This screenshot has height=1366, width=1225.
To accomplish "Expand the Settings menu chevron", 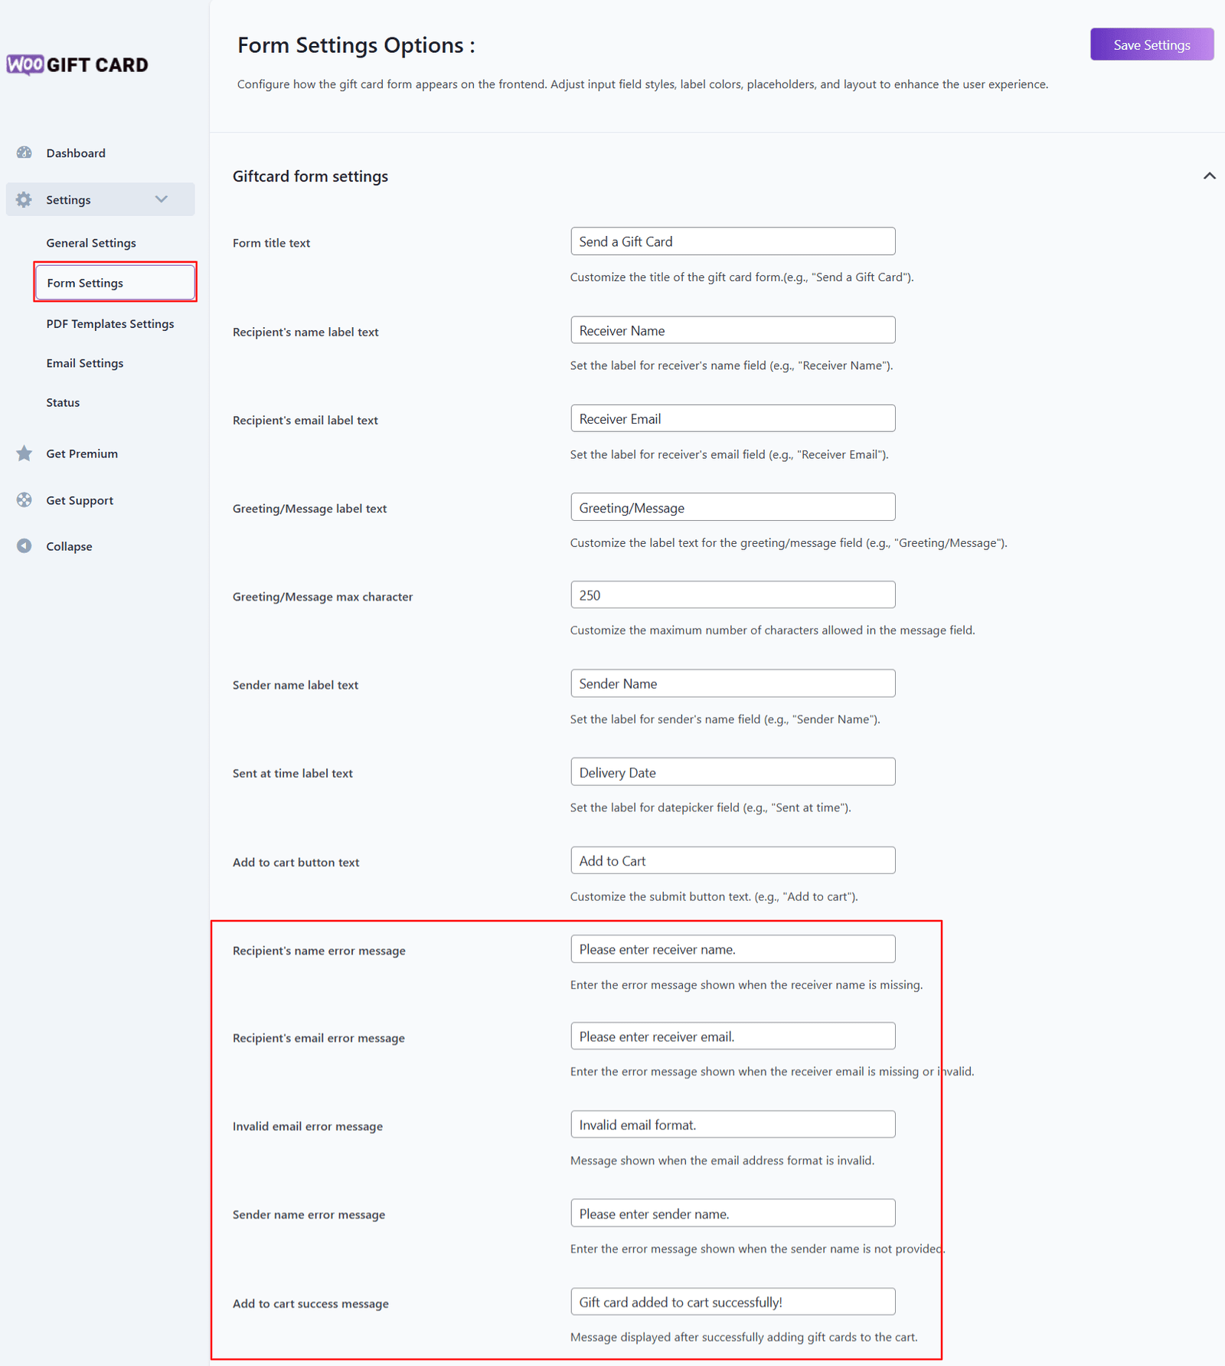I will coord(162,199).
